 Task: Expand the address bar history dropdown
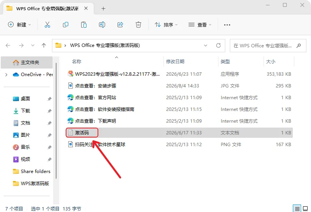click(206, 45)
